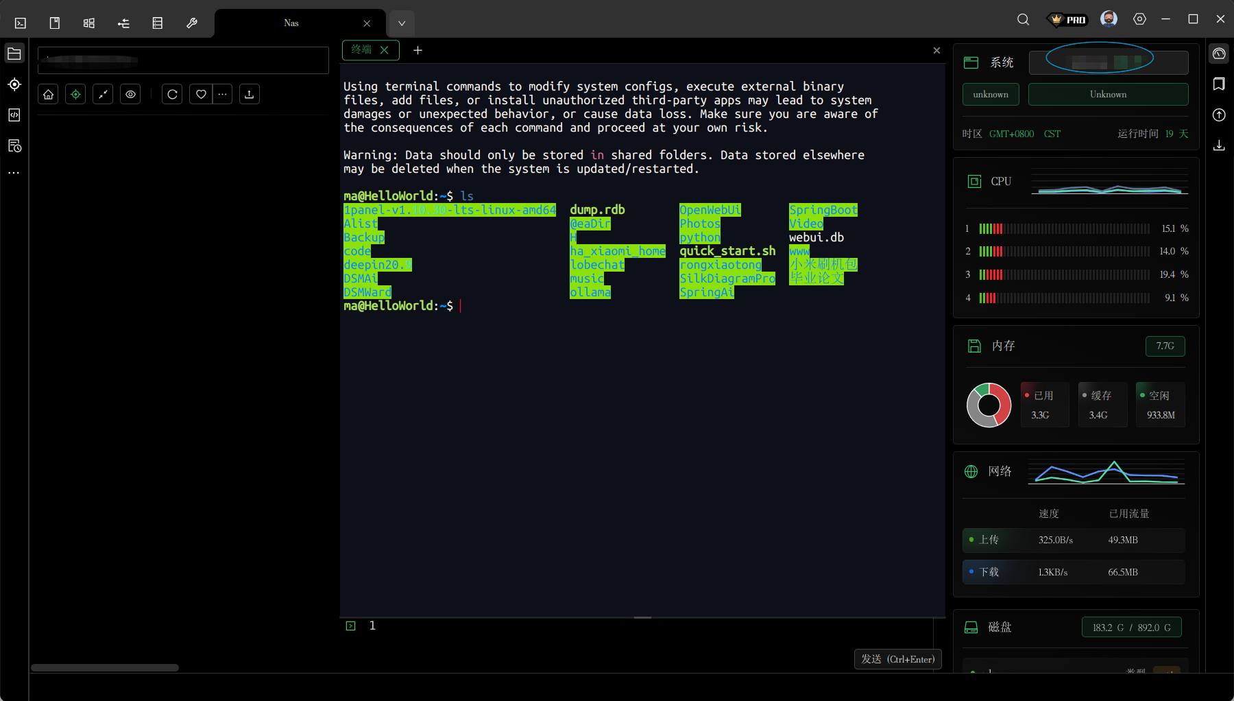
Task: Open the settings gear icon
Action: point(1139,19)
